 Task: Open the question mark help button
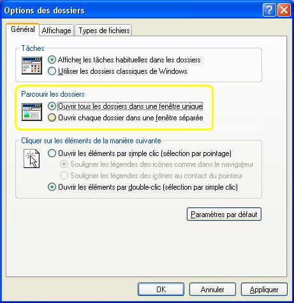[269, 10]
